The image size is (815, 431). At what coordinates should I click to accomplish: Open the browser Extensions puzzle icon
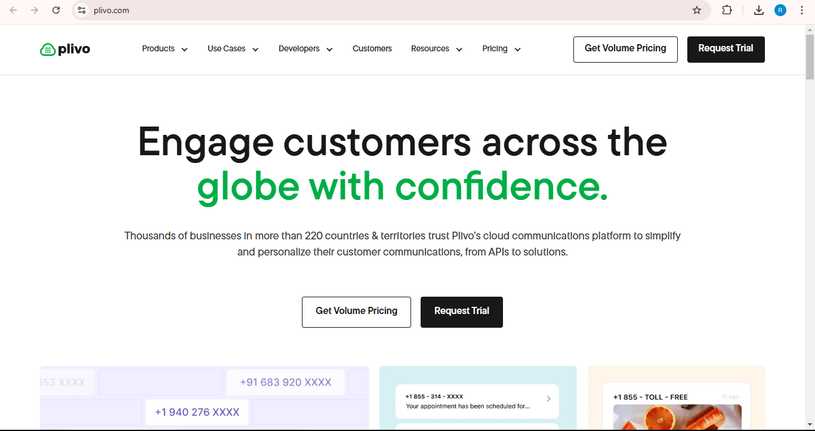[x=727, y=10]
